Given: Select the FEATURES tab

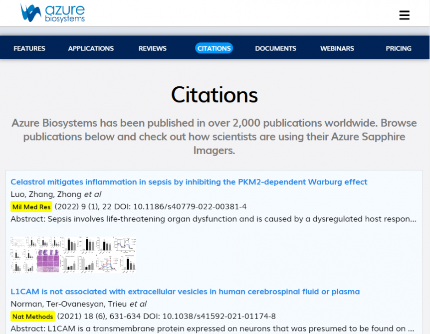Looking at the screenshot, I should [x=29, y=48].
